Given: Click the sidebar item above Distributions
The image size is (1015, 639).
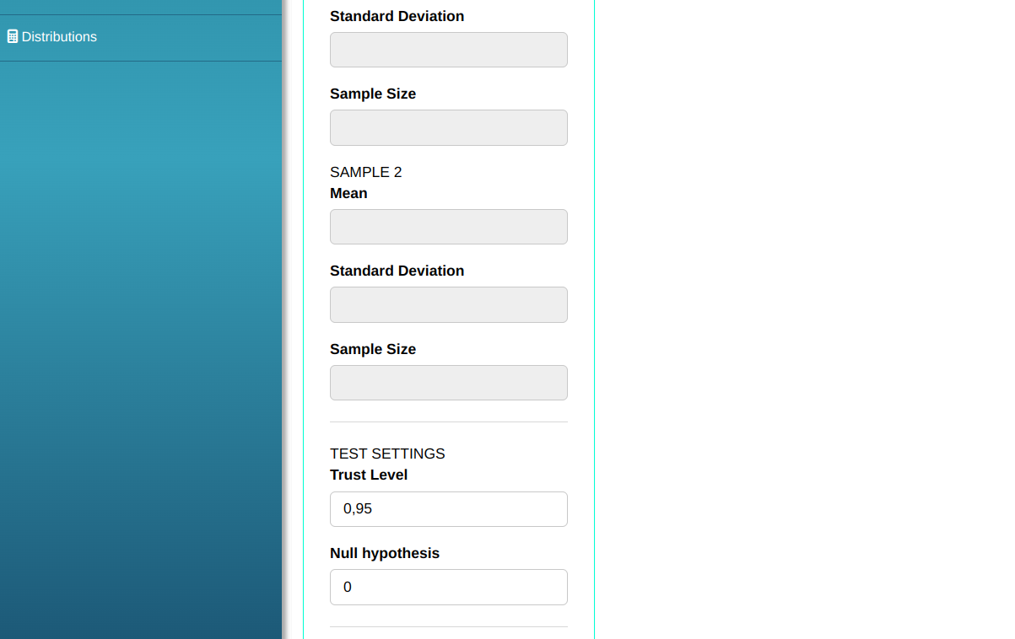Looking at the screenshot, I should 140,6.
